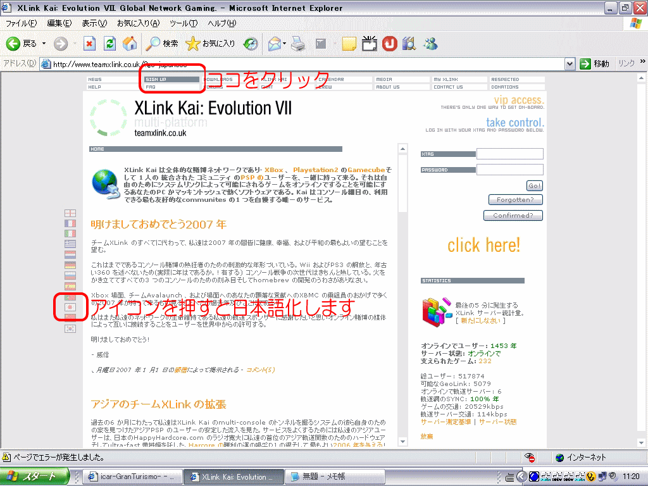648x486 pixels.
Task: Click the Go! login button
Action: pyautogui.click(x=534, y=186)
